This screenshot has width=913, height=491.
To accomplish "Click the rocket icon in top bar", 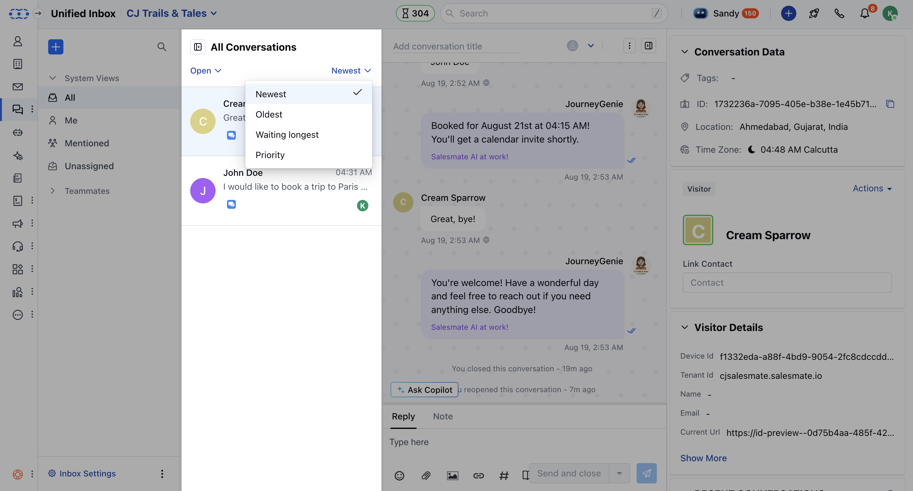I will pyautogui.click(x=814, y=13).
